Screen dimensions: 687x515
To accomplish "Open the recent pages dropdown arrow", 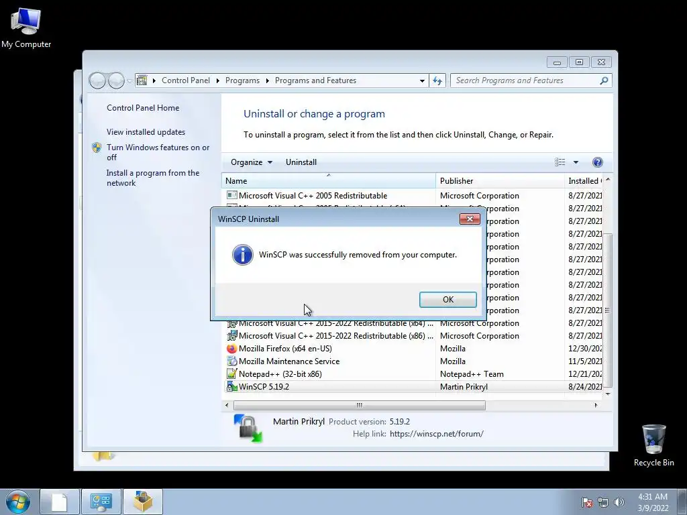I will tap(129, 81).
